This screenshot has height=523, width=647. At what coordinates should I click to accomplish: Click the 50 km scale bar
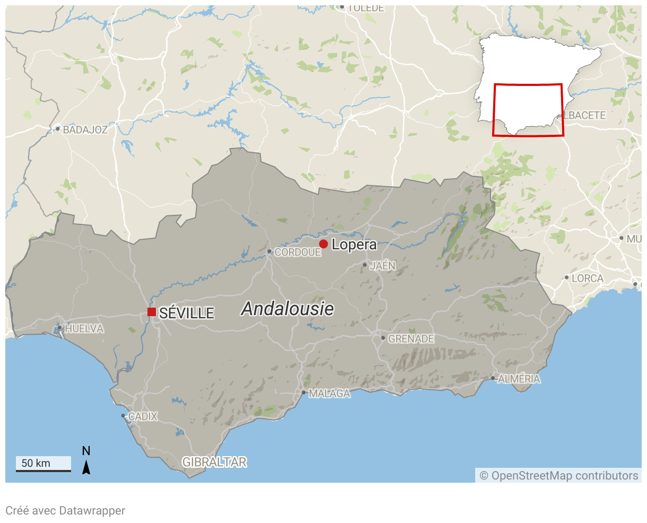(x=43, y=464)
